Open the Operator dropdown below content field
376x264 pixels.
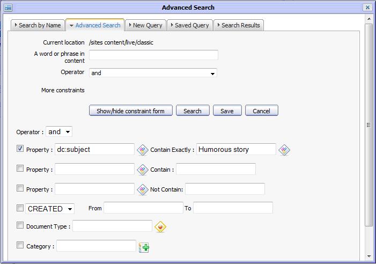point(153,73)
